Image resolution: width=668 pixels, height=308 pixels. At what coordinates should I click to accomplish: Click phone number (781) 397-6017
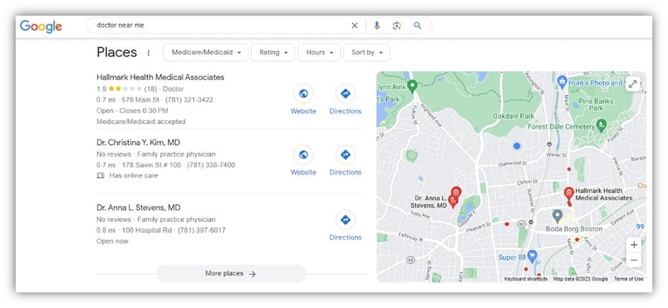201,230
